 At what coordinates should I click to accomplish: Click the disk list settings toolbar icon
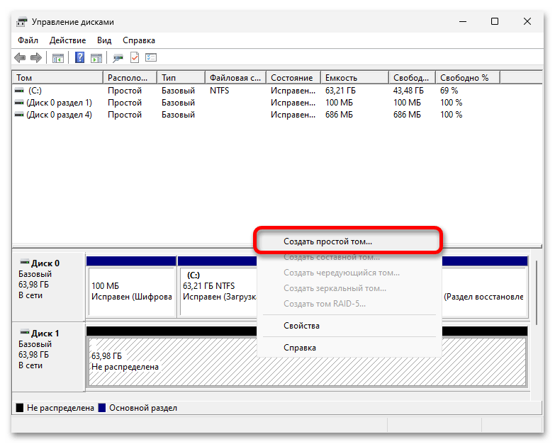(151, 57)
